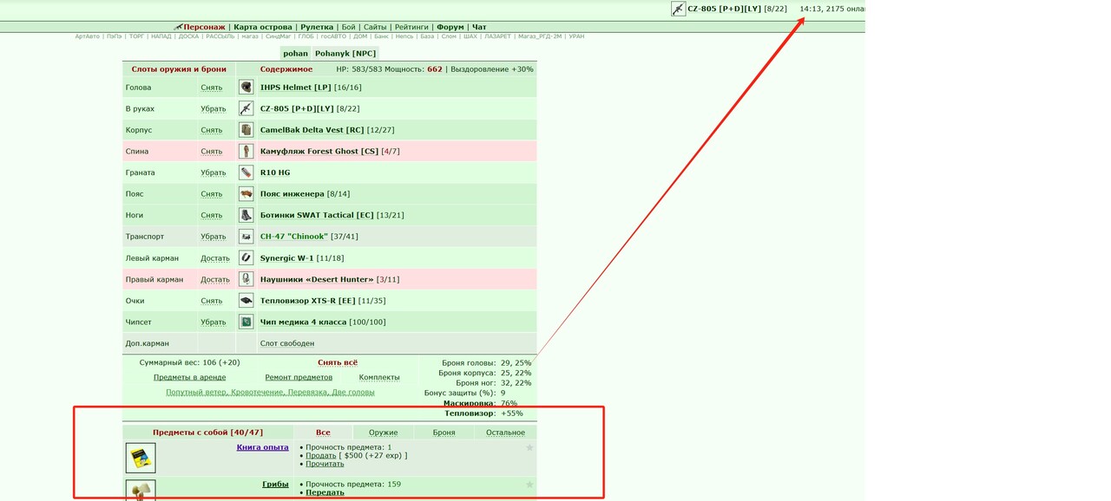
Task: Click the CZ-805 [P+D][LY] header link
Action: coord(725,9)
